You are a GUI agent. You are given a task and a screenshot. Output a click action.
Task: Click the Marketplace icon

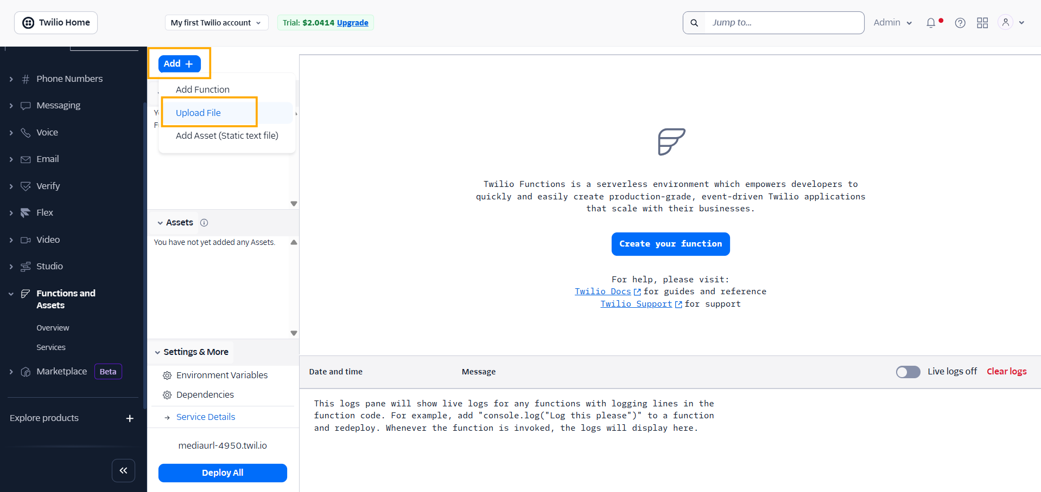pos(26,372)
